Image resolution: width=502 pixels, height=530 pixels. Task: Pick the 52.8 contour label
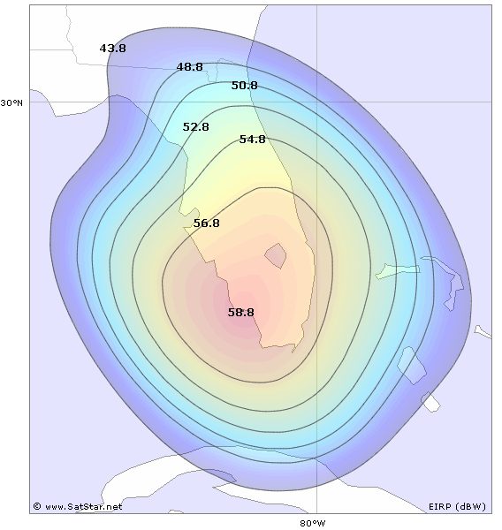(196, 127)
